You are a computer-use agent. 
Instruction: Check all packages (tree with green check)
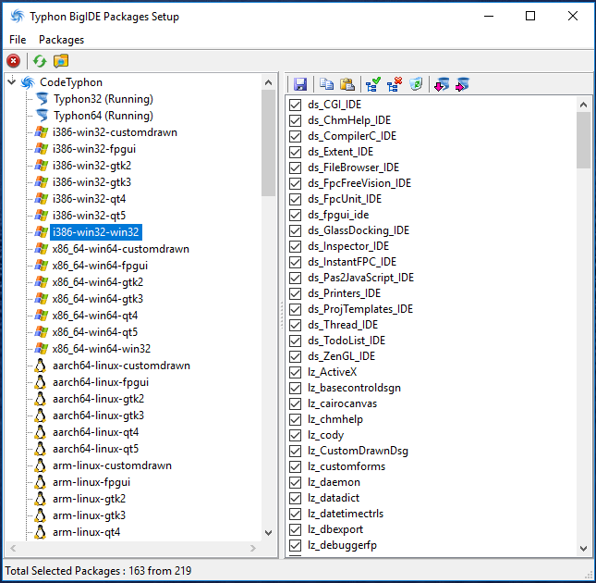pyautogui.click(x=373, y=84)
